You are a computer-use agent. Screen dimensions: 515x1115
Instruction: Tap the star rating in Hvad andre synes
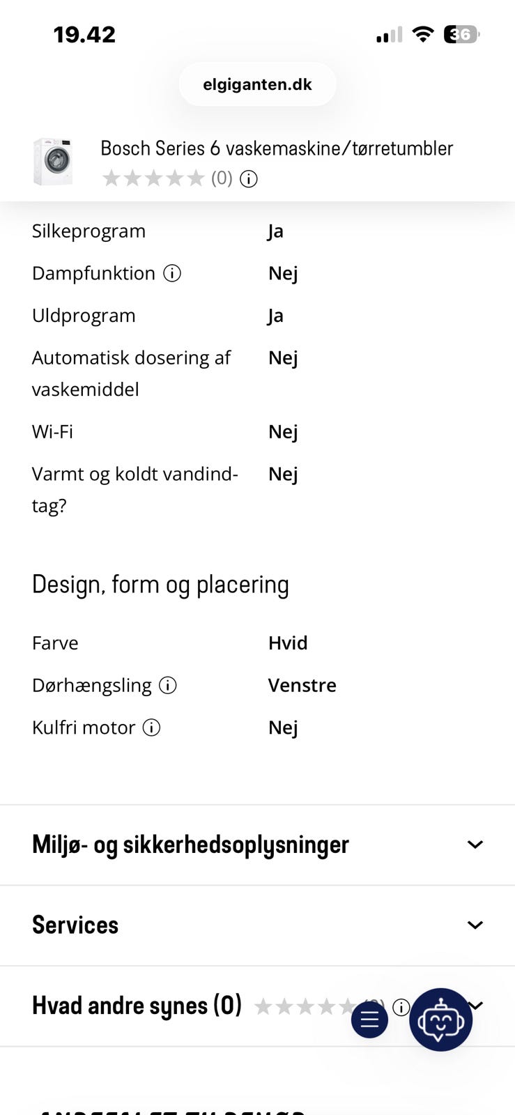click(x=319, y=1007)
